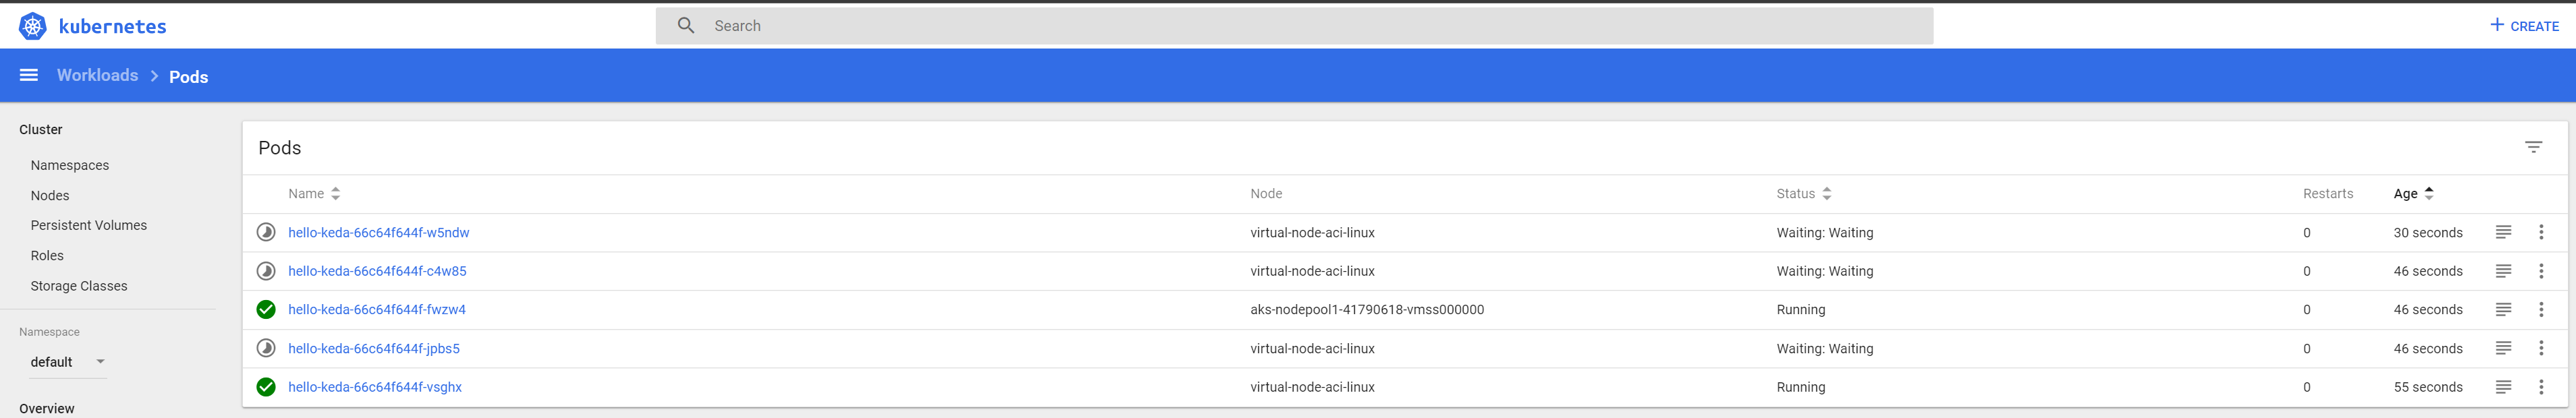Click the Workloads breadcrumb link
This screenshot has width=2576, height=418.
97,75
